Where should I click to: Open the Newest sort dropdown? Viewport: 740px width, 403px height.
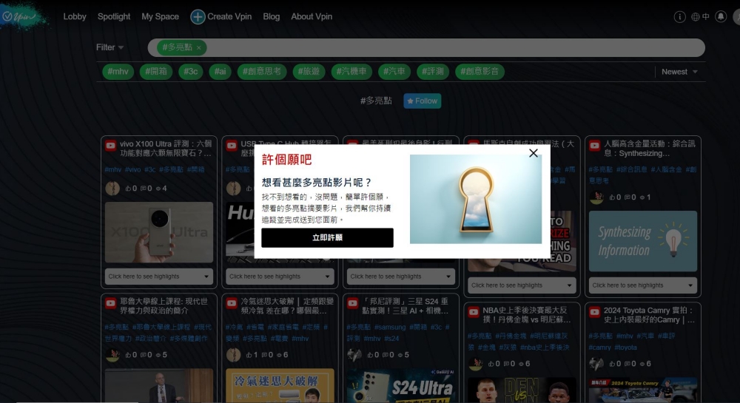pos(679,72)
